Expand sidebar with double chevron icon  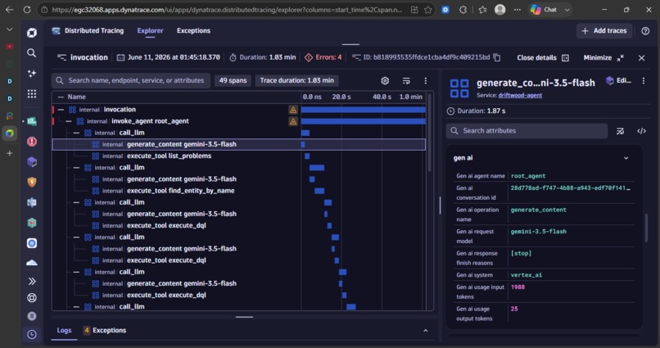pos(32,281)
